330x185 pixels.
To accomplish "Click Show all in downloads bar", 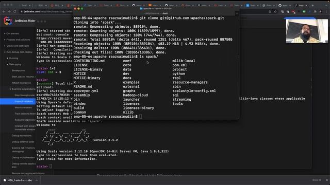I will [x=317, y=180].
